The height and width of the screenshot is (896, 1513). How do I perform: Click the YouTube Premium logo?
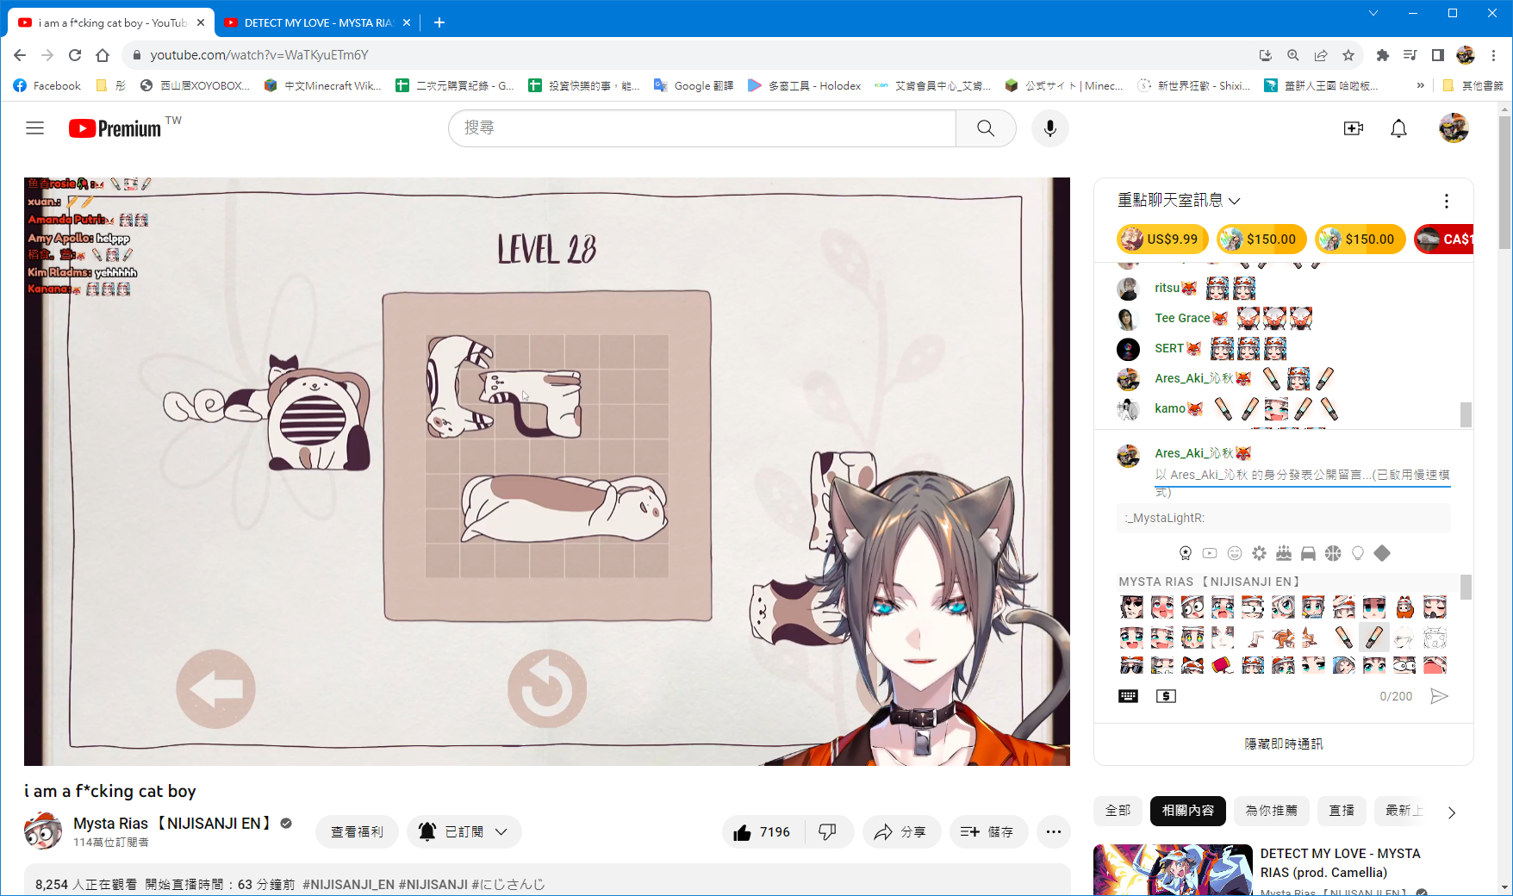115,128
